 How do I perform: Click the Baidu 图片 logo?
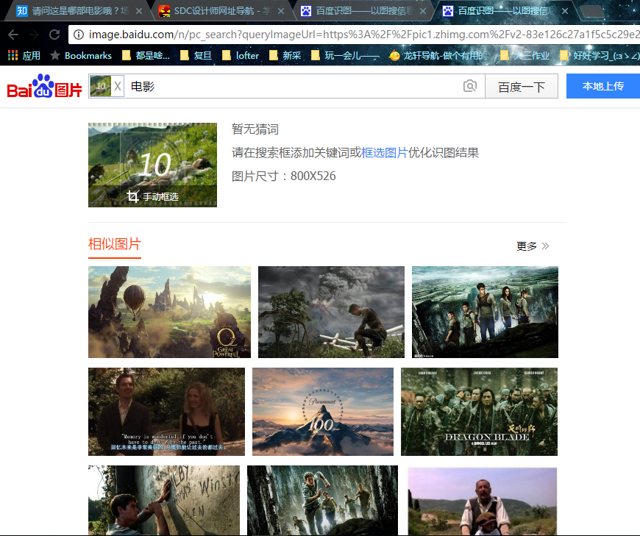[43, 86]
